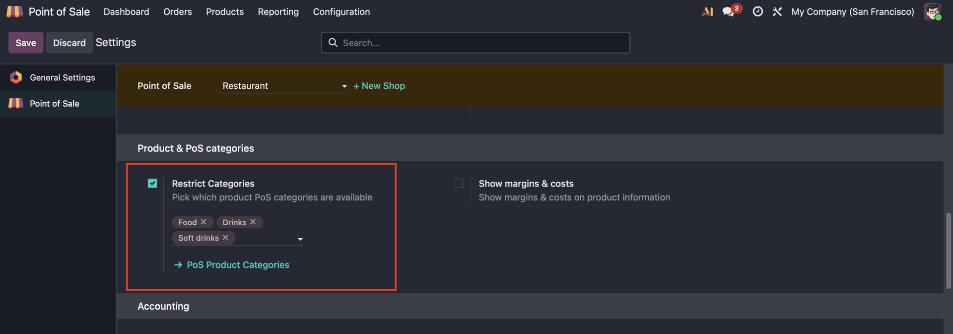
Task: Open the user avatar menu
Action: pos(933,11)
